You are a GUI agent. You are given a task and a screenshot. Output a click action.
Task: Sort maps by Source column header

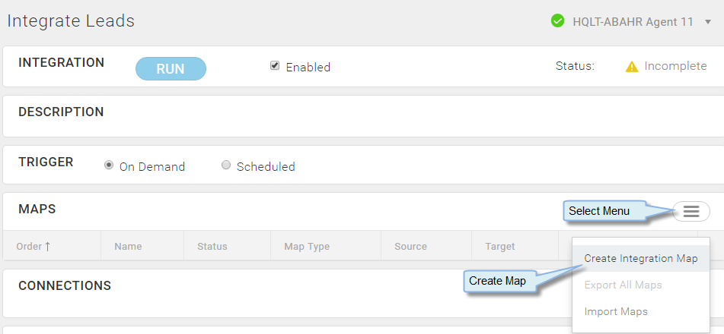click(x=410, y=247)
